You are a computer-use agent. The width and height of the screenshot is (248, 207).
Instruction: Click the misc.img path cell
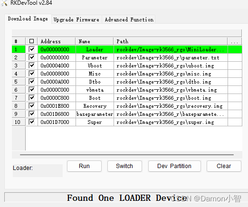click(171, 74)
